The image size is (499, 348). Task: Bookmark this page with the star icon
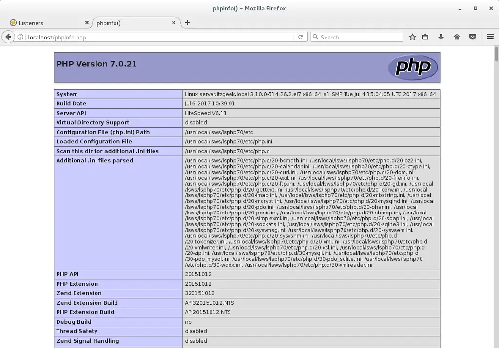pos(412,37)
